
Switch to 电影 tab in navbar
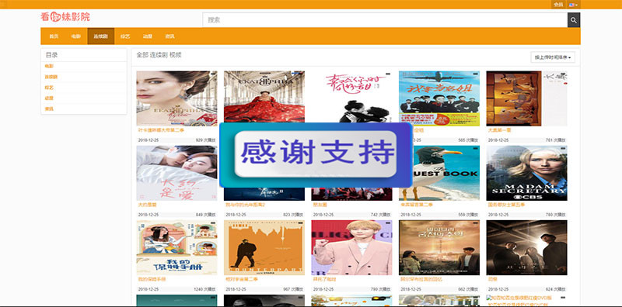pos(75,36)
